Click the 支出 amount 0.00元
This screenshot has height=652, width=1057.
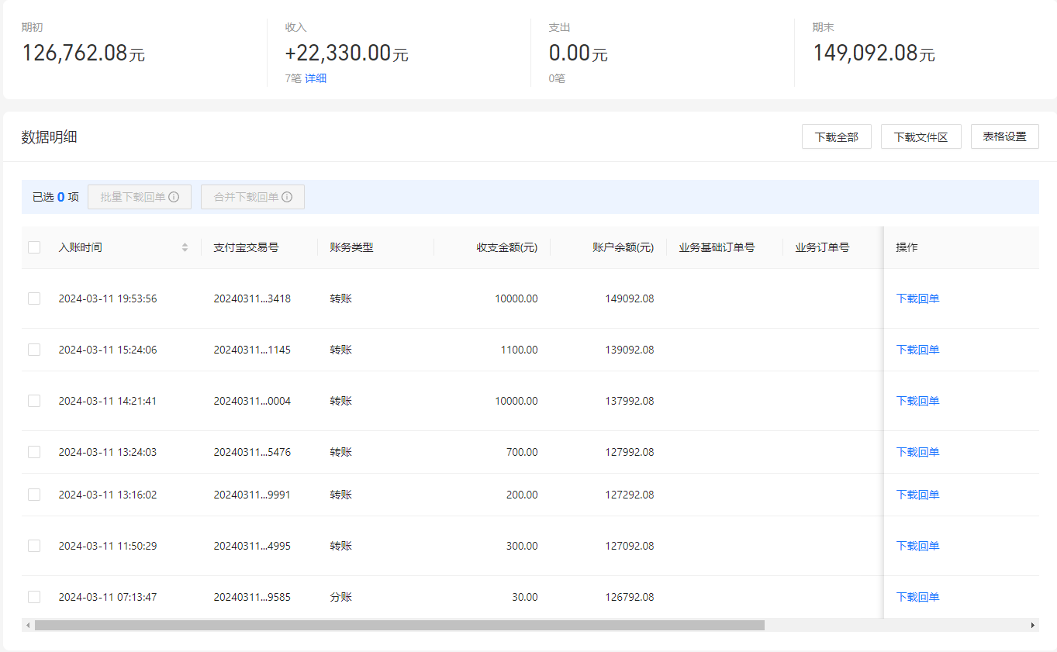click(x=578, y=53)
